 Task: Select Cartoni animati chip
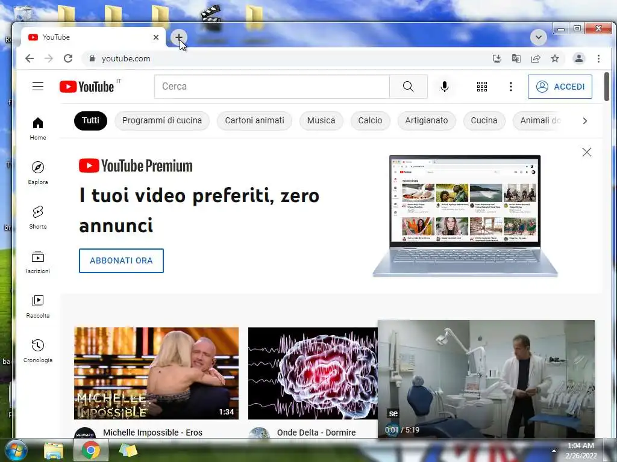(255, 120)
